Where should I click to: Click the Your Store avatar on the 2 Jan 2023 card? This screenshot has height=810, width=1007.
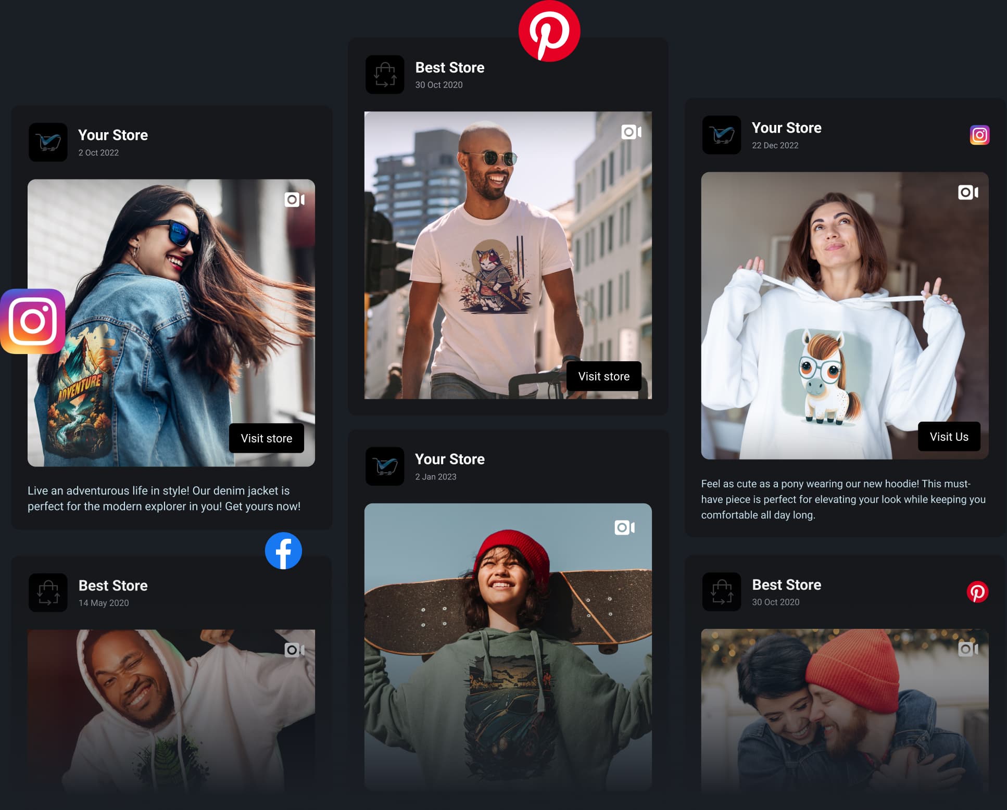pos(385,466)
